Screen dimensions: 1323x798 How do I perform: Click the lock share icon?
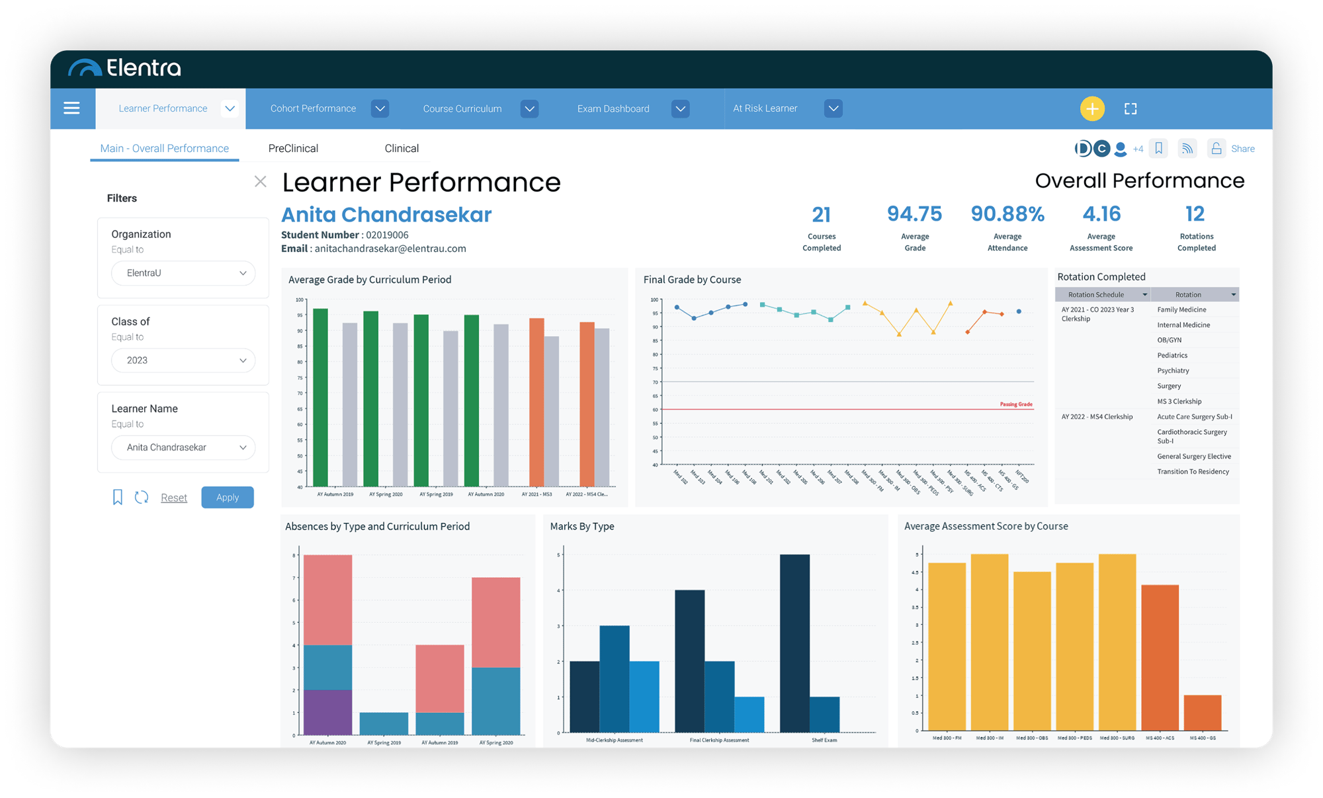coord(1216,149)
